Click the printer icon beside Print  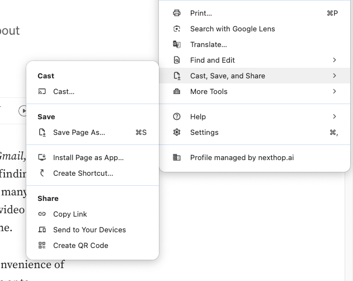point(177,13)
